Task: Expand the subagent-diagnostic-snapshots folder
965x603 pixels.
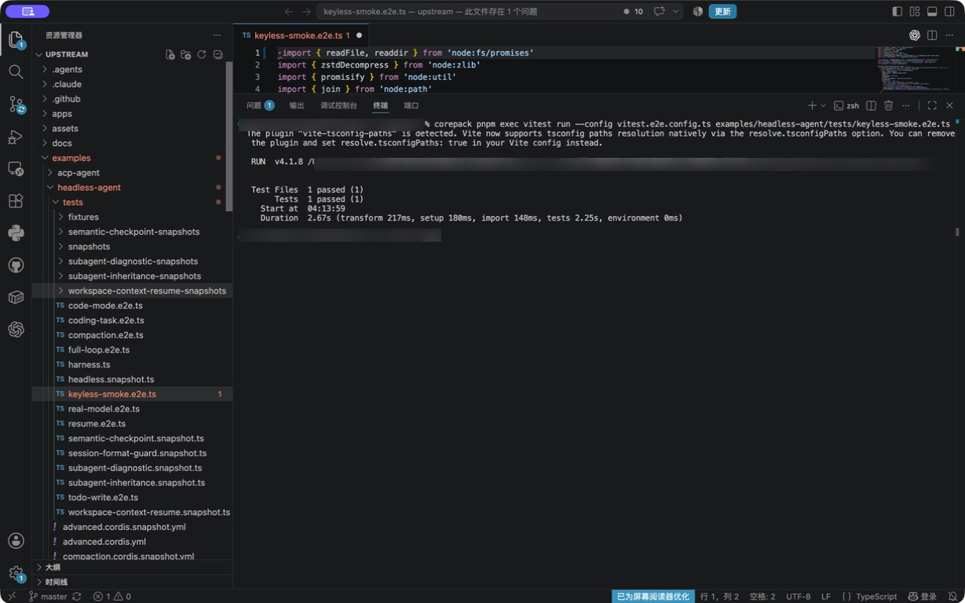Action: pyautogui.click(x=132, y=261)
